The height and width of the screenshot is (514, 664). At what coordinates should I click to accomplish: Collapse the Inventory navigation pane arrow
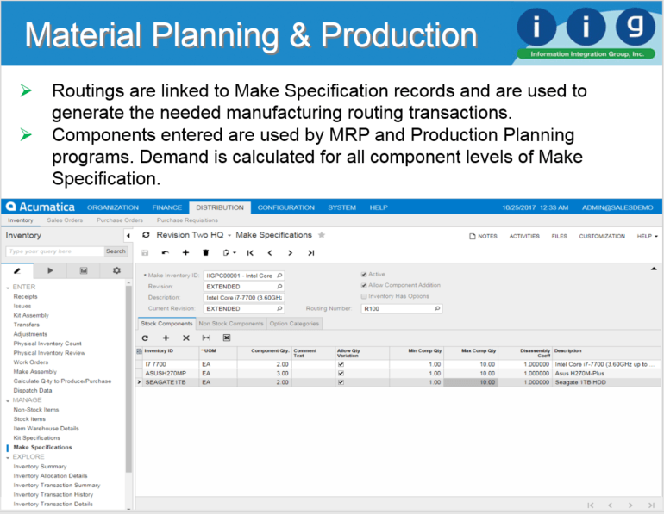coord(128,235)
